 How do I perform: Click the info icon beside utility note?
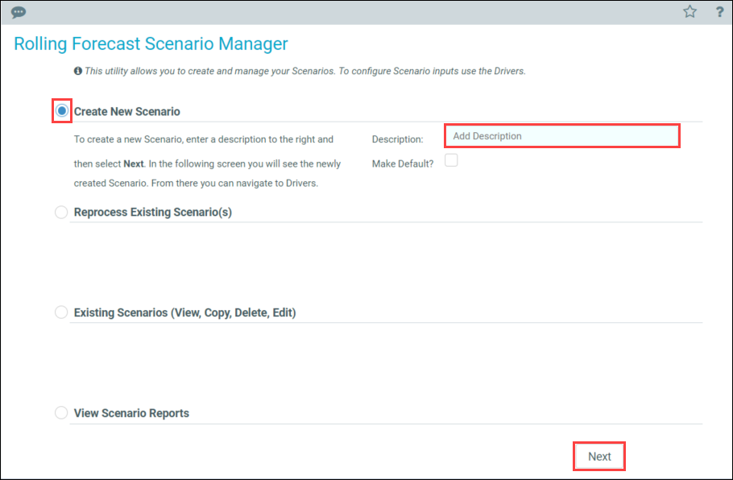tap(78, 71)
